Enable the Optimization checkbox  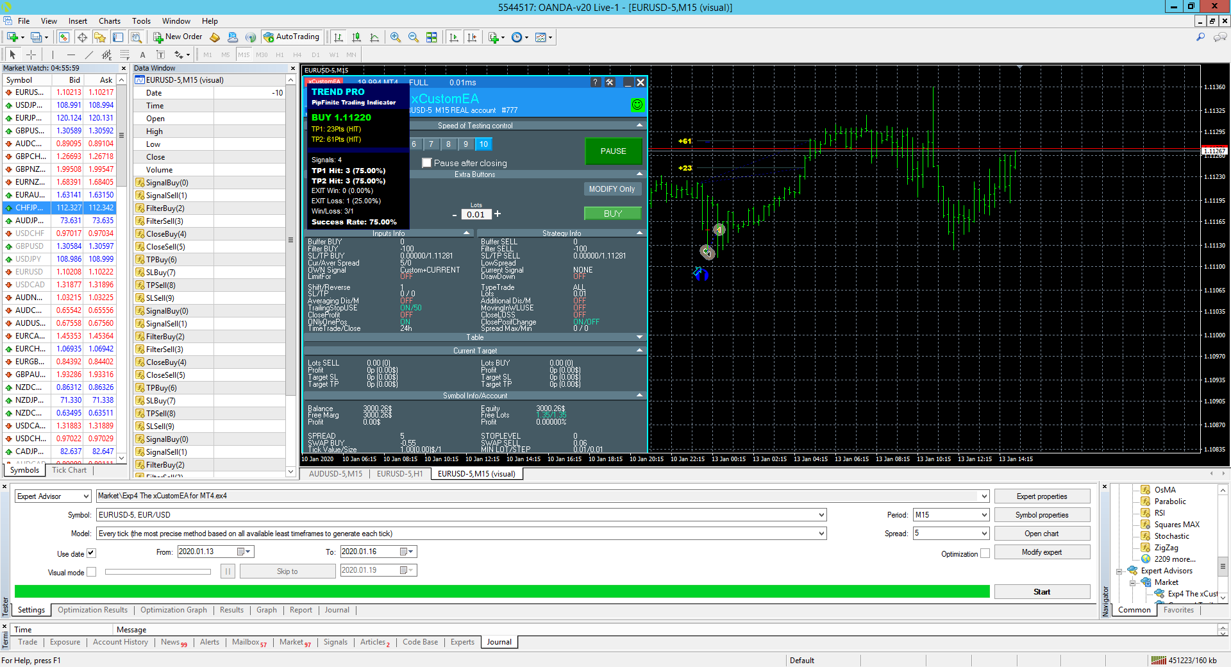point(985,553)
